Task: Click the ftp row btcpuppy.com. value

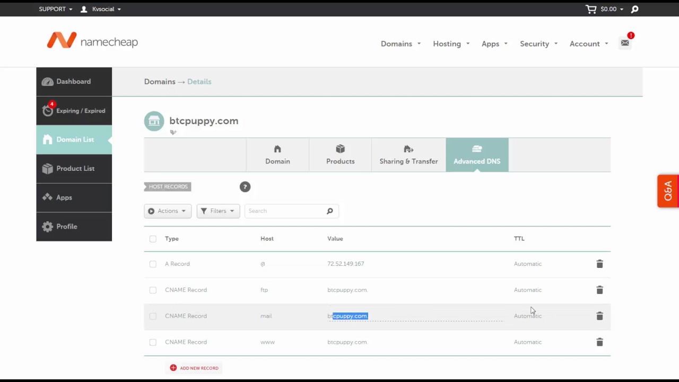Action: pyautogui.click(x=347, y=290)
